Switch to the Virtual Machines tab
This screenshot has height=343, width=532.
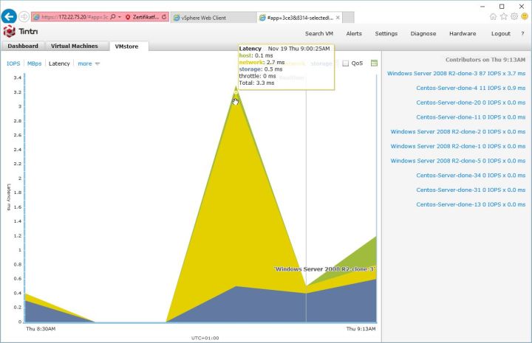[74, 46]
